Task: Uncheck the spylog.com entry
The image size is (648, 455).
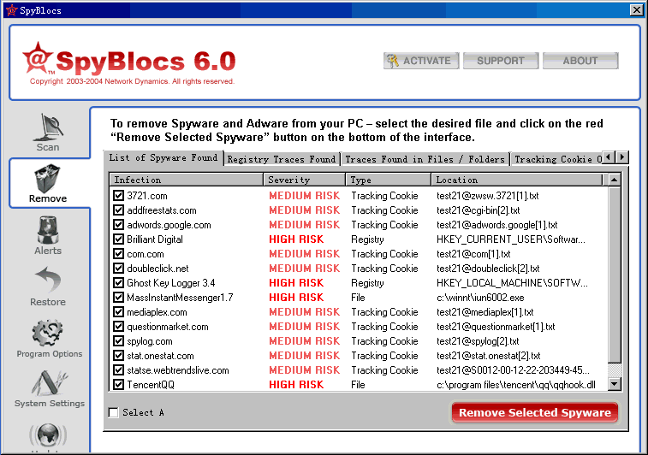Action: coord(119,341)
